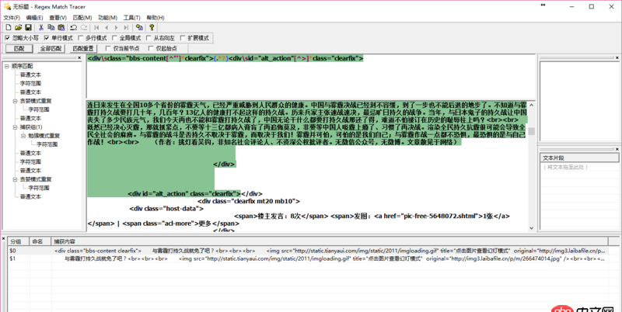622x312 pixels.
Task: Enable 从右向左 checkbox
Action: pyautogui.click(x=149, y=38)
